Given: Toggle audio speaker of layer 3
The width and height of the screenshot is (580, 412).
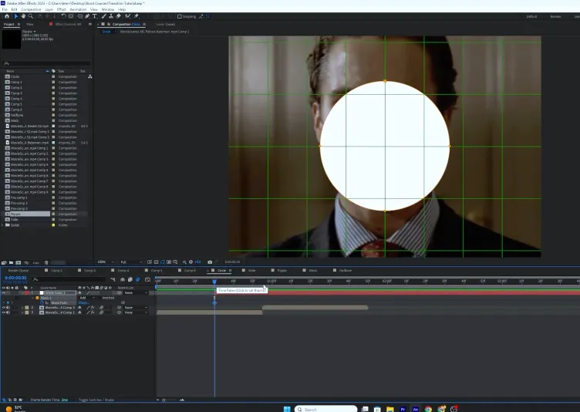Looking at the screenshot, I should coord(8,312).
